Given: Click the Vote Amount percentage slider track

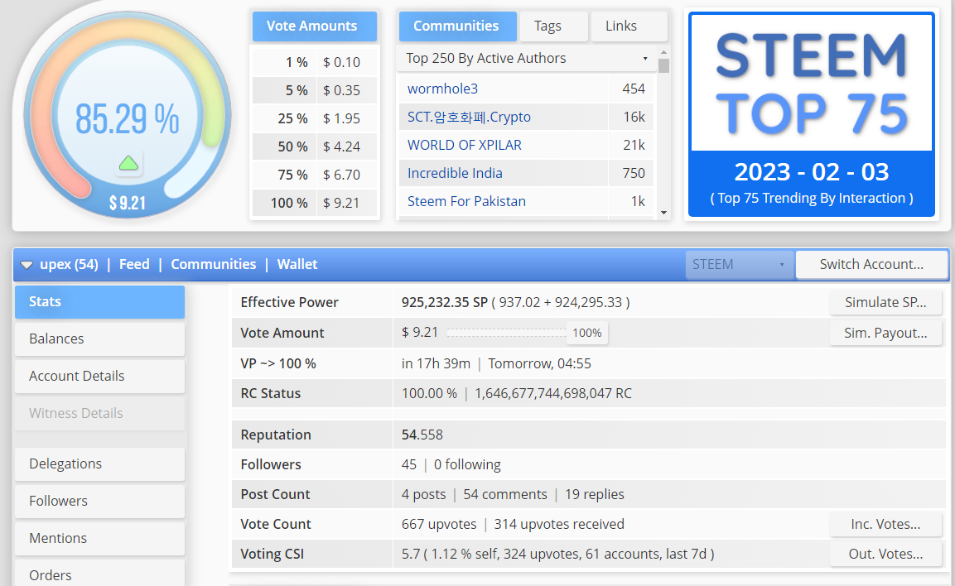Looking at the screenshot, I should click(507, 333).
